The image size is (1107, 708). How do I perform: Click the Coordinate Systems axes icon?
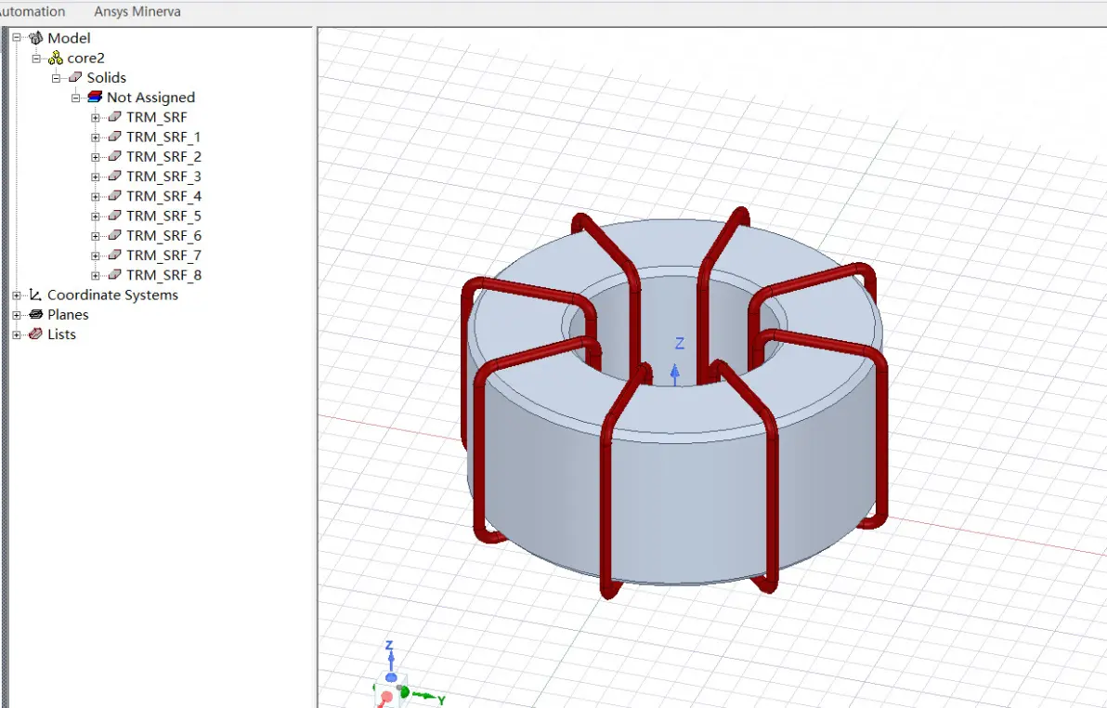pyautogui.click(x=35, y=295)
